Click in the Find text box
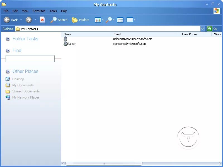 point(30,59)
